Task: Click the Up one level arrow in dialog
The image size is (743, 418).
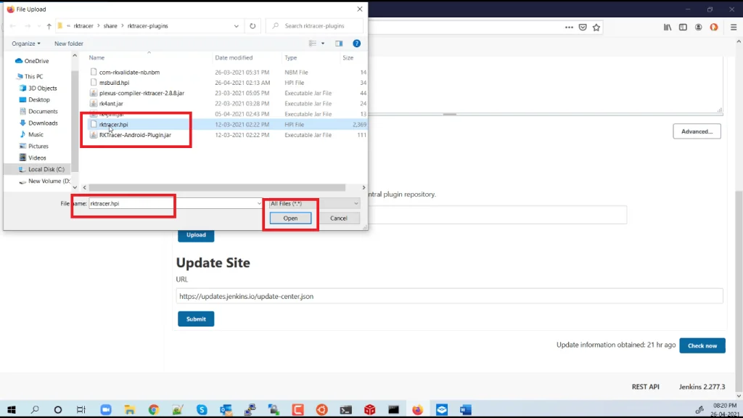Action: 49,26
